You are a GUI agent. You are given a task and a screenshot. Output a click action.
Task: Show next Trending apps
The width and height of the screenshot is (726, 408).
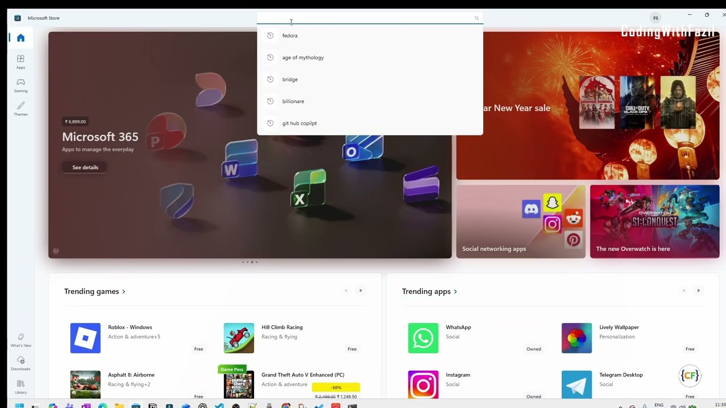[698, 291]
